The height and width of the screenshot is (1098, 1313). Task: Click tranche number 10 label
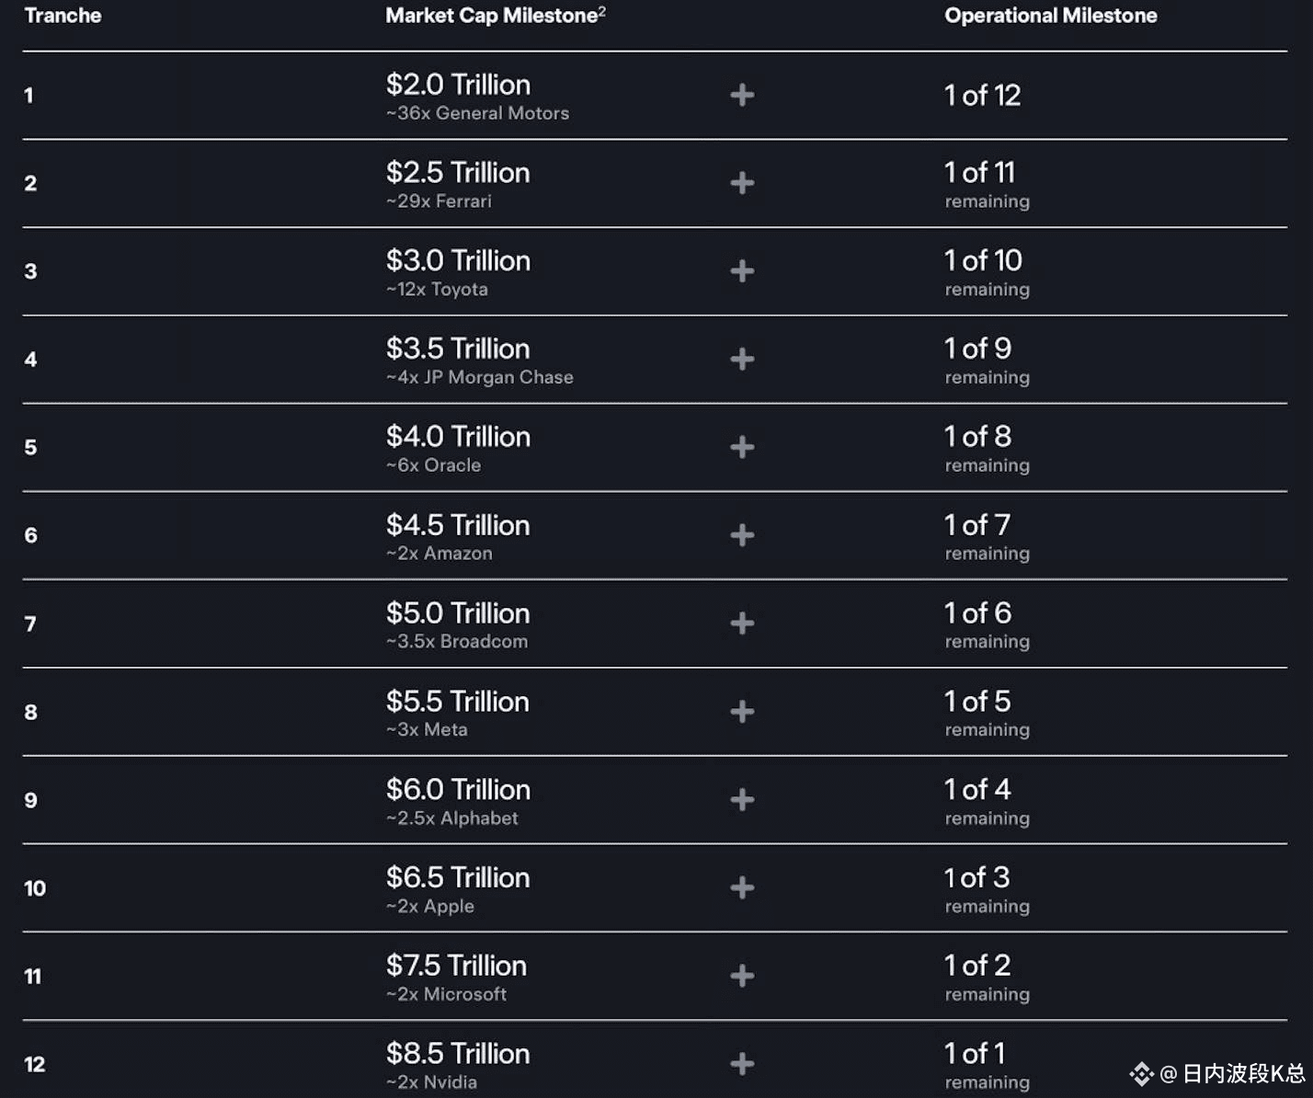(x=35, y=888)
